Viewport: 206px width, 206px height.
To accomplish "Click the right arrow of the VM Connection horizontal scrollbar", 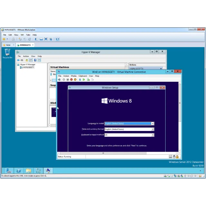I will click(177, 153).
